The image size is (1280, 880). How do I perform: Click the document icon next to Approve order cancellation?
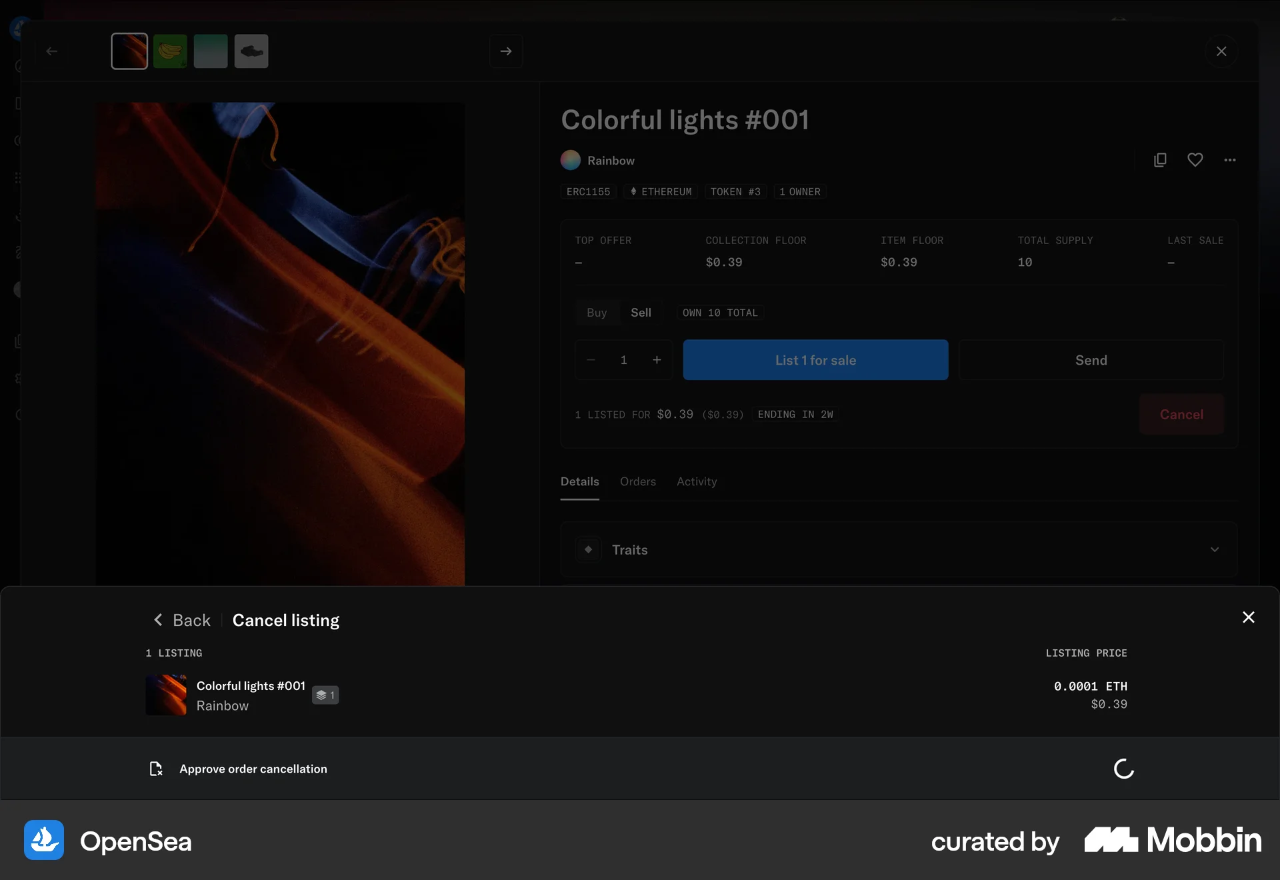pyautogui.click(x=156, y=769)
